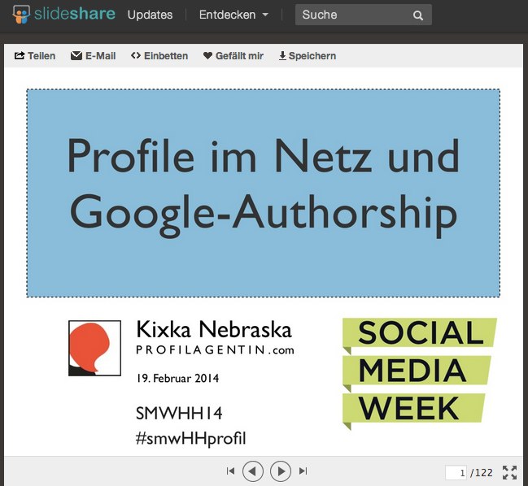Toggle fullscreen view
This screenshot has height=486, width=528.
tap(509, 472)
